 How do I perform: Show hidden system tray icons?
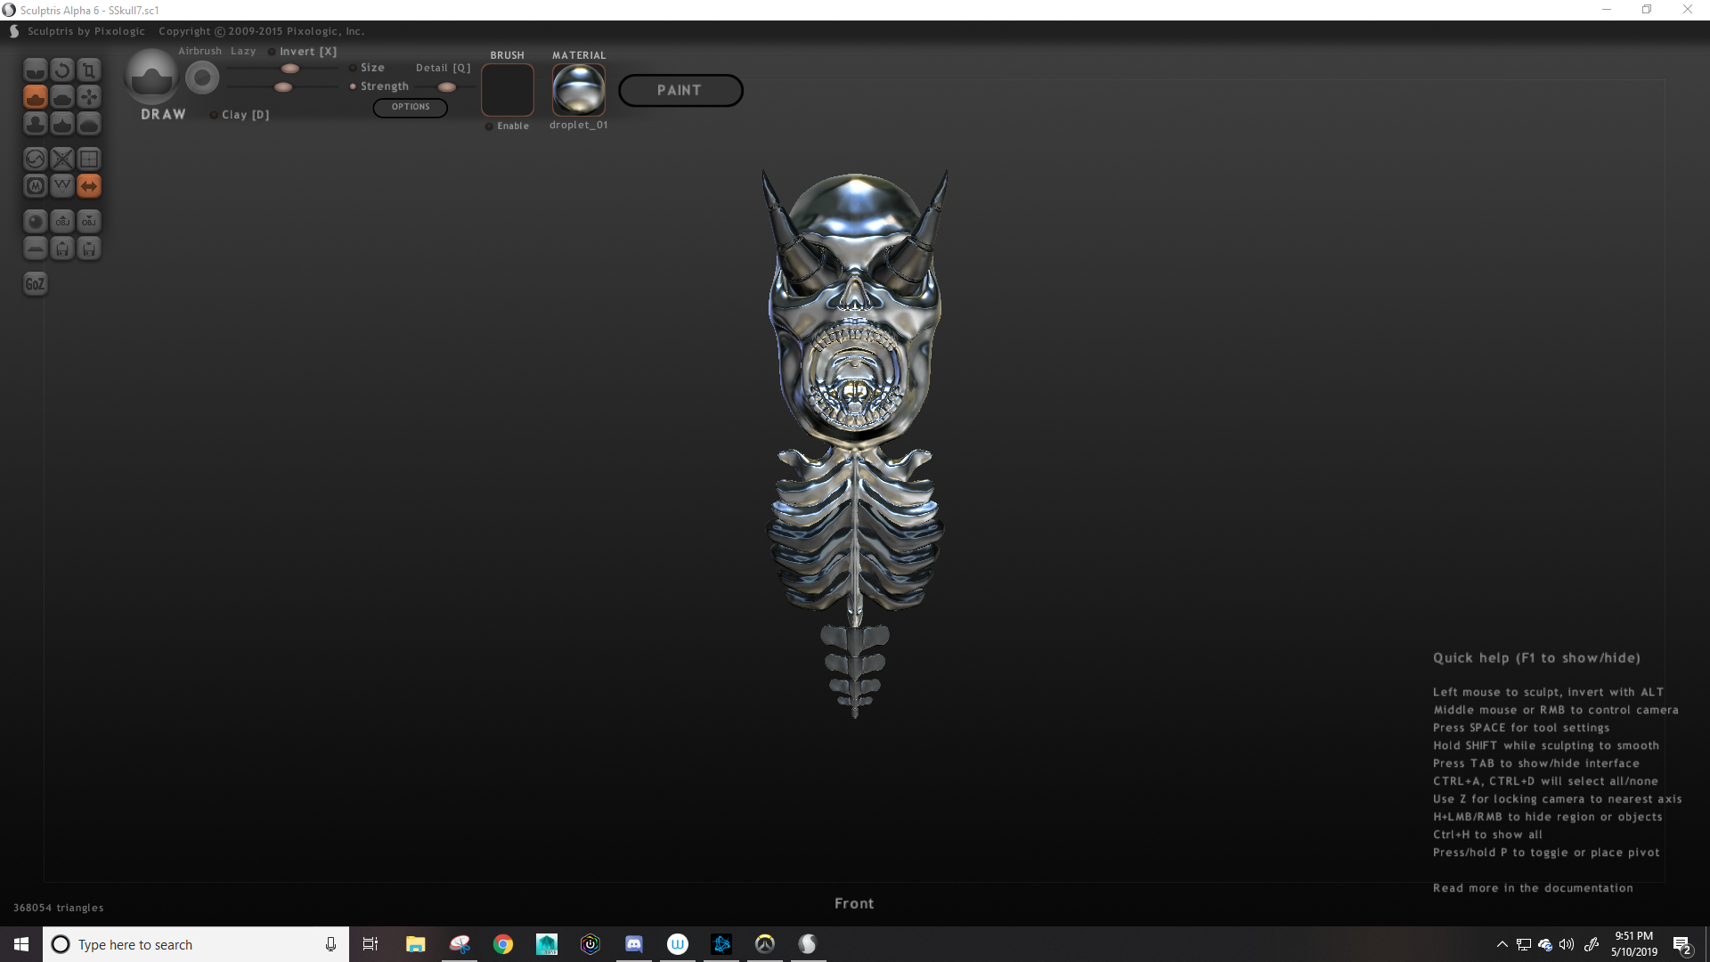point(1502,944)
